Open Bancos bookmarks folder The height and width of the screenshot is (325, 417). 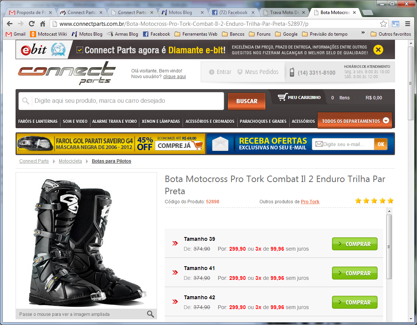click(x=233, y=34)
